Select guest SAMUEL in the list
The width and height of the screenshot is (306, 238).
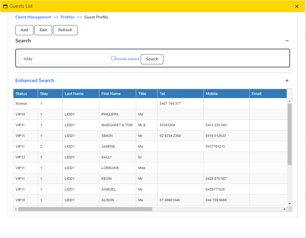[x=150, y=189]
